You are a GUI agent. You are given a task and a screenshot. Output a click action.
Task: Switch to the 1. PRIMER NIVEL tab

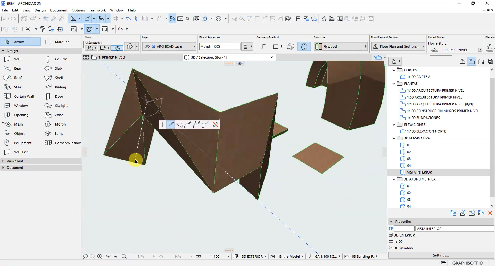coord(111,57)
